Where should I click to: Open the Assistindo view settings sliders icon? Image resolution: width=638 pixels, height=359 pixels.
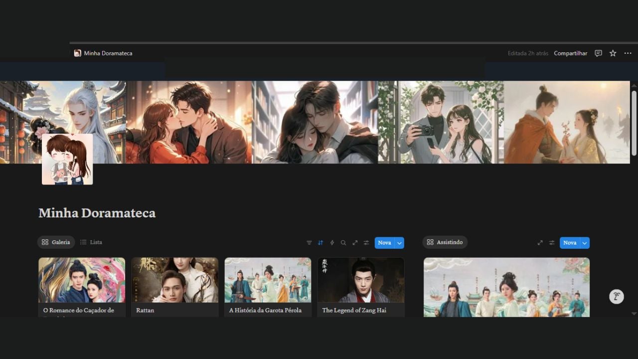(x=552, y=243)
